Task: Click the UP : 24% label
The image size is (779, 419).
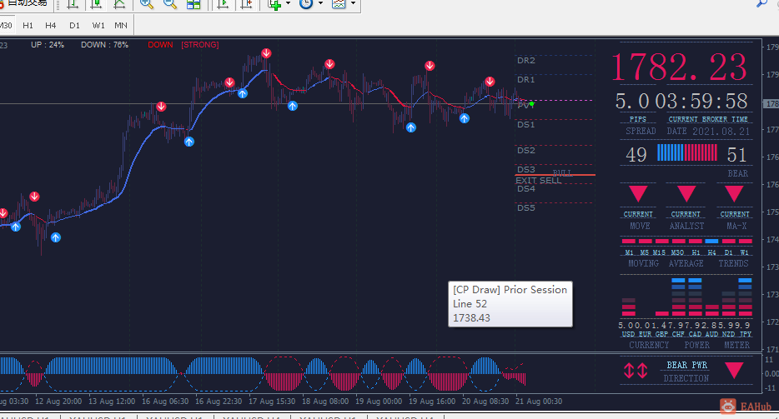Action: pyautogui.click(x=48, y=45)
